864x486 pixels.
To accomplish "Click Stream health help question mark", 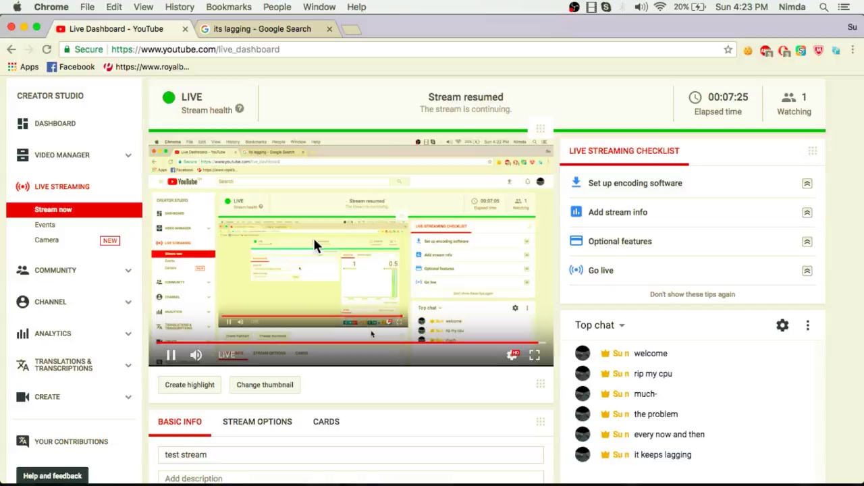I will [x=240, y=109].
